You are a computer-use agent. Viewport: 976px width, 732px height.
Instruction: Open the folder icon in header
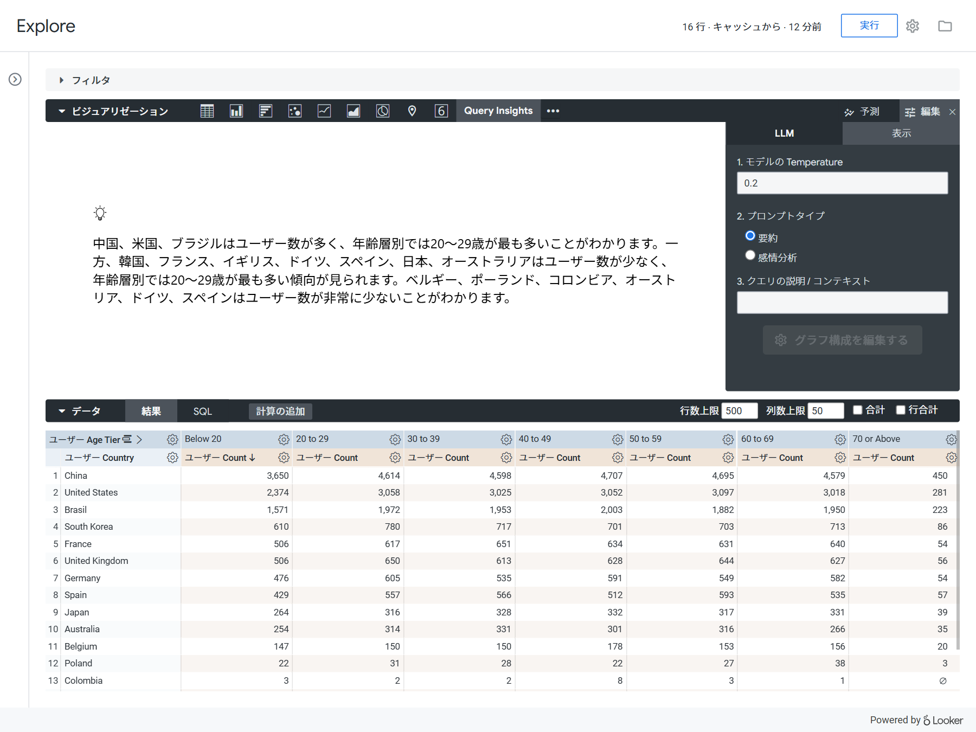945,26
